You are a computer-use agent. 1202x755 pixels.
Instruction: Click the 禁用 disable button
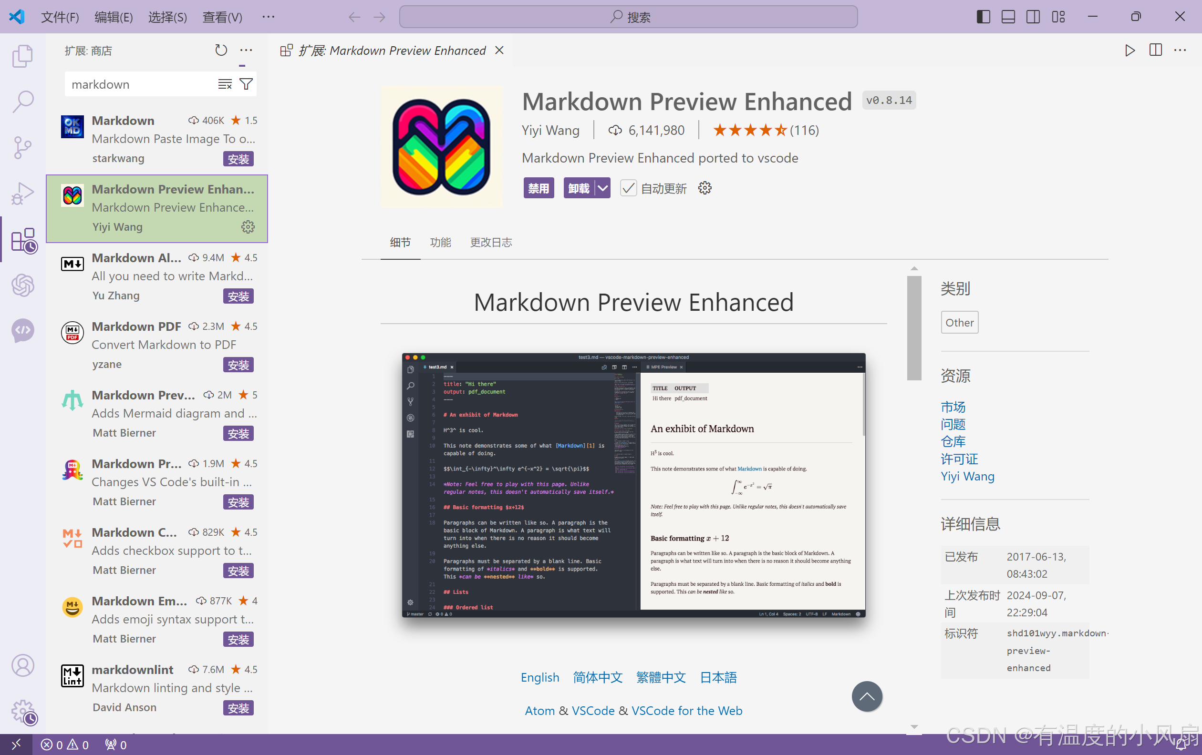[538, 188]
